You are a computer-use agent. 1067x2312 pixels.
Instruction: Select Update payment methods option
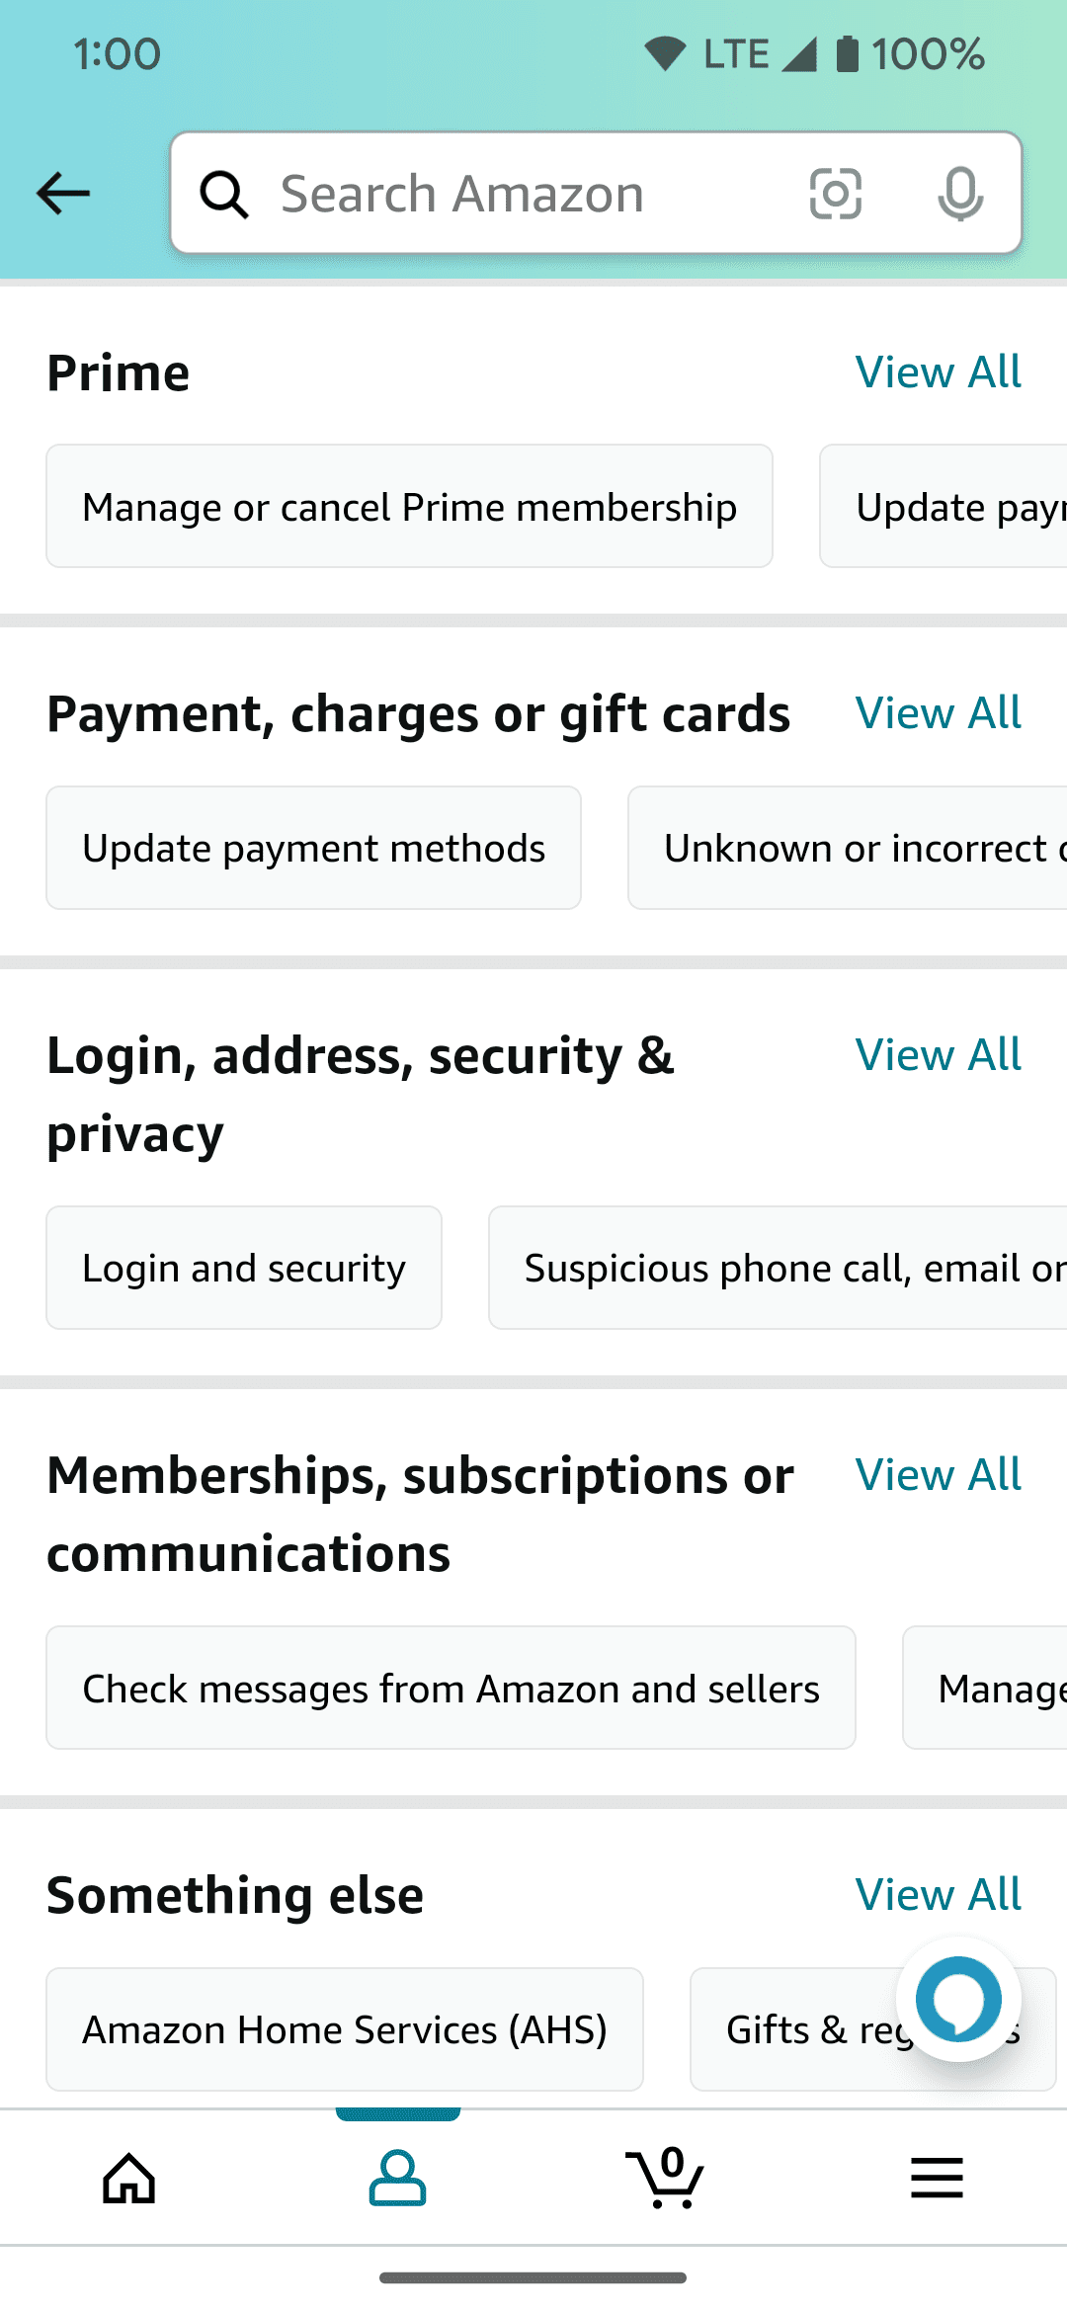313,849
